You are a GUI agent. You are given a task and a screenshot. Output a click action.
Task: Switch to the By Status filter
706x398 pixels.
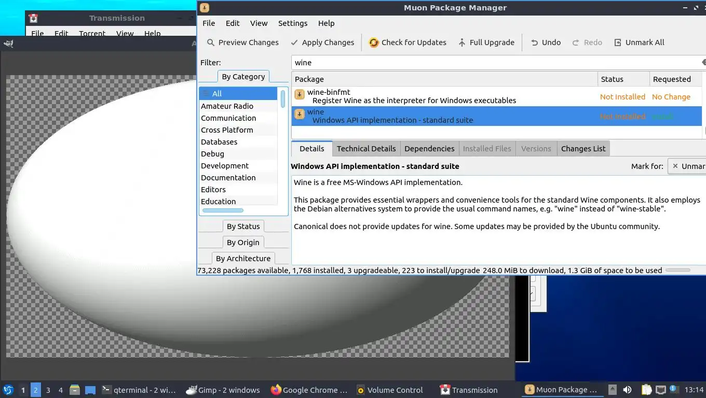pos(243,226)
